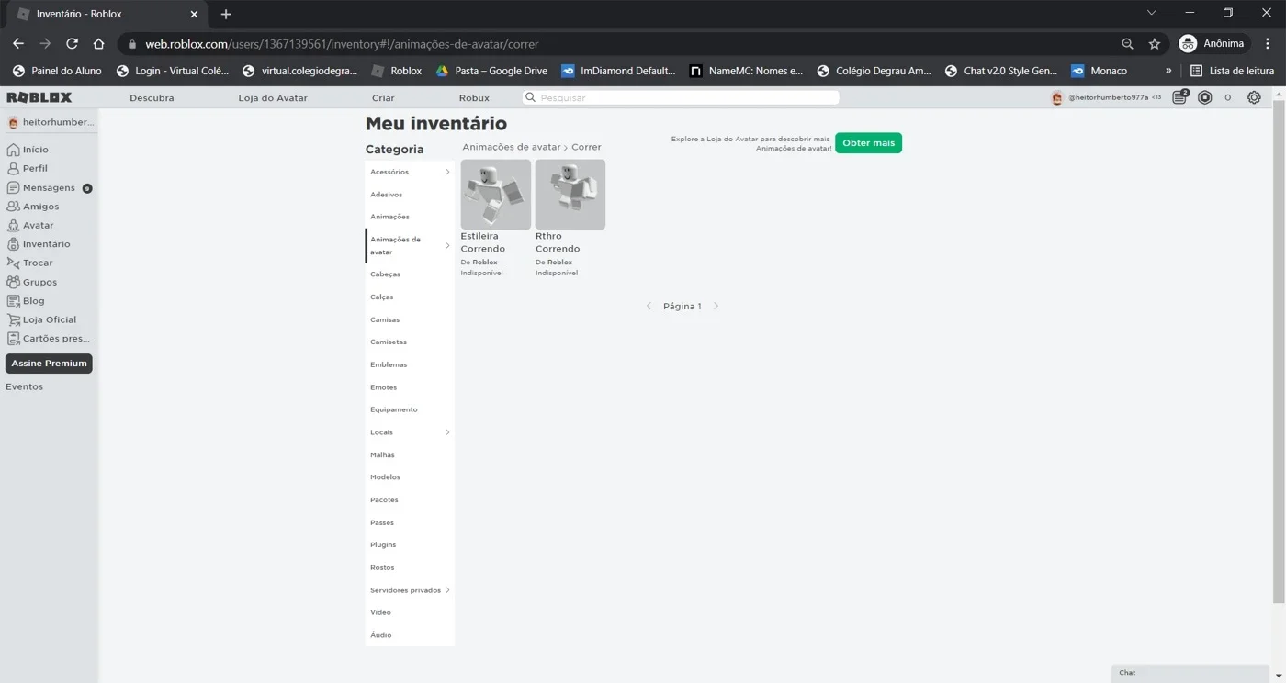Open the Roblox settings gear icon
The height and width of the screenshot is (683, 1286).
point(1254,97)
